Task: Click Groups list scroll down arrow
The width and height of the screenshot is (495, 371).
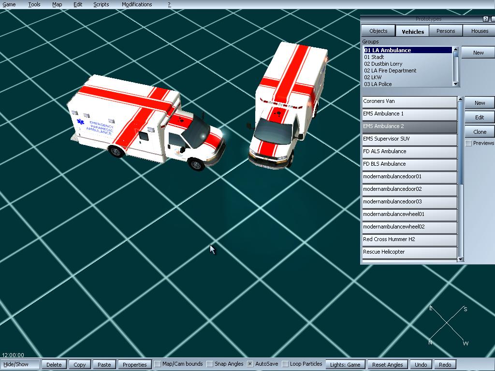Action: point(455,84)
